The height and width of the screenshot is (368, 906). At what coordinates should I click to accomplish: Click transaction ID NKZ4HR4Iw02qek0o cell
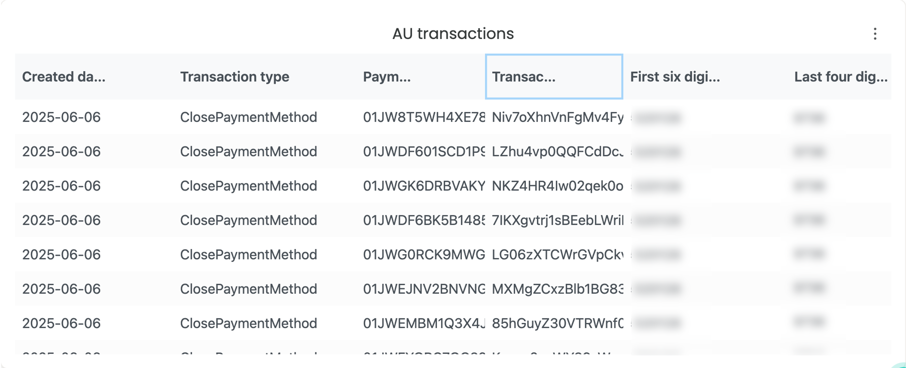point(557,186)
